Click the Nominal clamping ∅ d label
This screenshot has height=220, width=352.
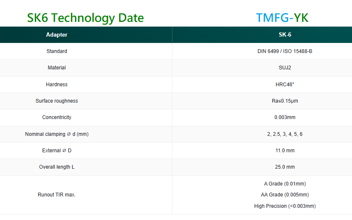click(x=56, y=134)
